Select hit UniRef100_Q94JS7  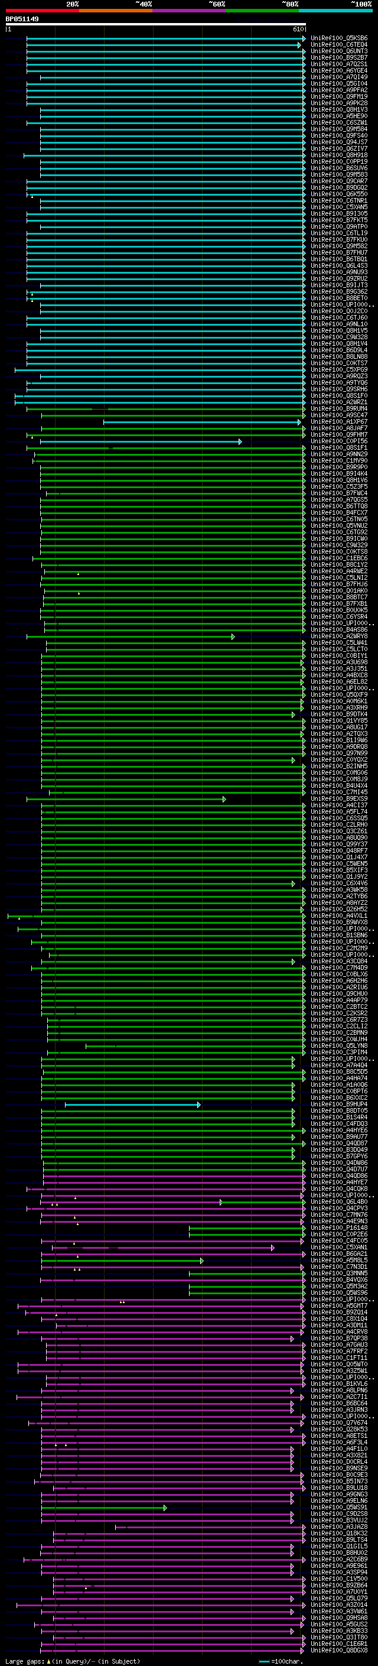[x=339, y=142]
